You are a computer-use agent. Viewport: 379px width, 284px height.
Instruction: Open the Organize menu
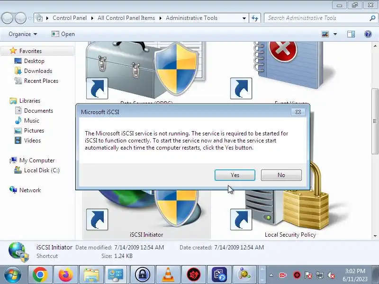[x=23, y=34]
